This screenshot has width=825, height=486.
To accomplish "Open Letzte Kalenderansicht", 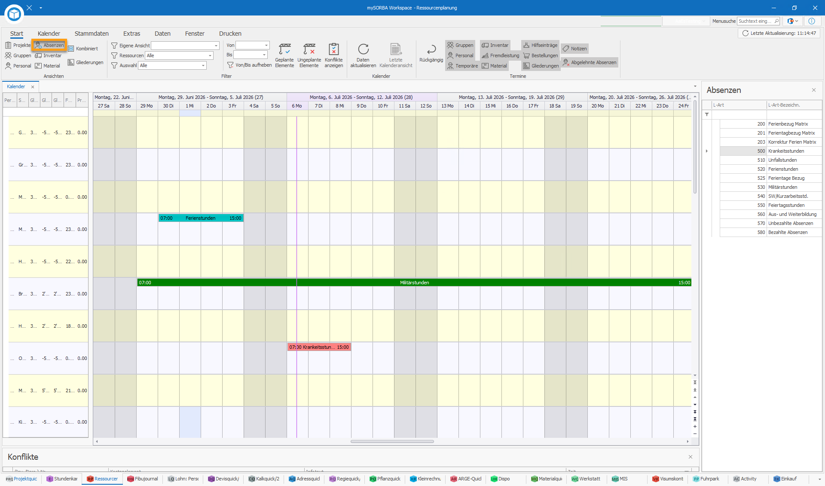I will (396, 55).
